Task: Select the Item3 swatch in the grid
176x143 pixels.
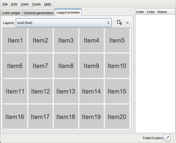Action: (x=66, y=40)
